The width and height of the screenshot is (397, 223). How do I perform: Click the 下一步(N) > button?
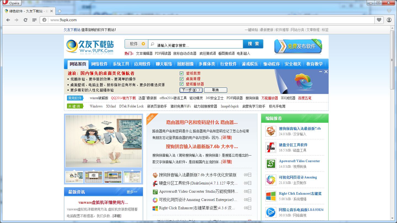click(191, 90)
